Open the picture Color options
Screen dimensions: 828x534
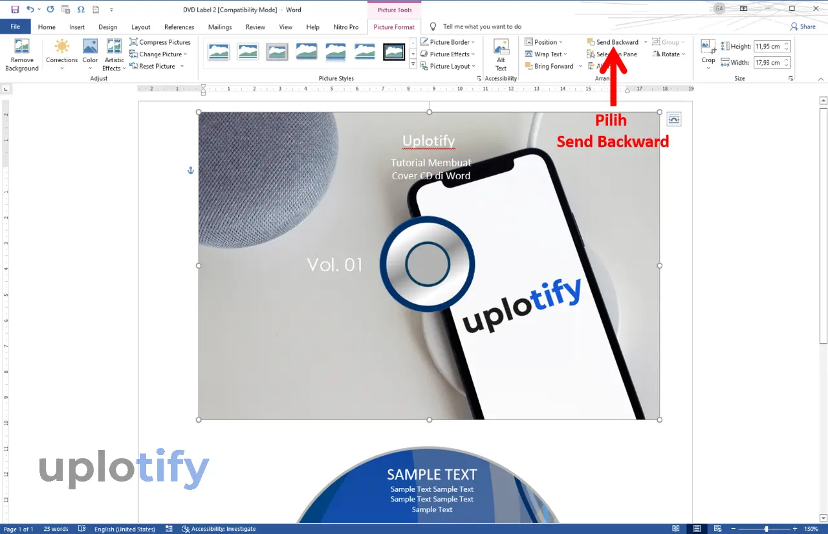(x=90, y=55)
